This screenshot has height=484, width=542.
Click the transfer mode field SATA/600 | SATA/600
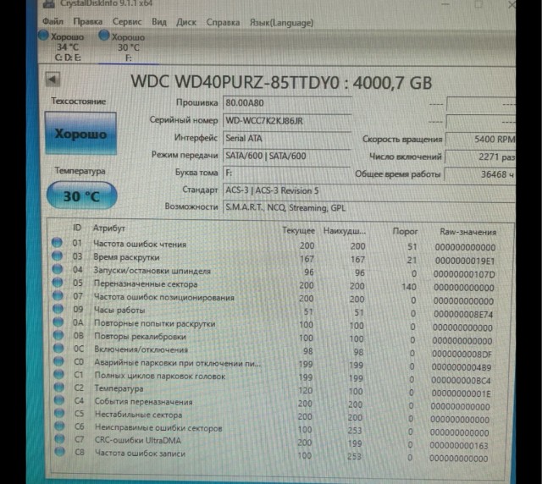[x=286, y=156]
